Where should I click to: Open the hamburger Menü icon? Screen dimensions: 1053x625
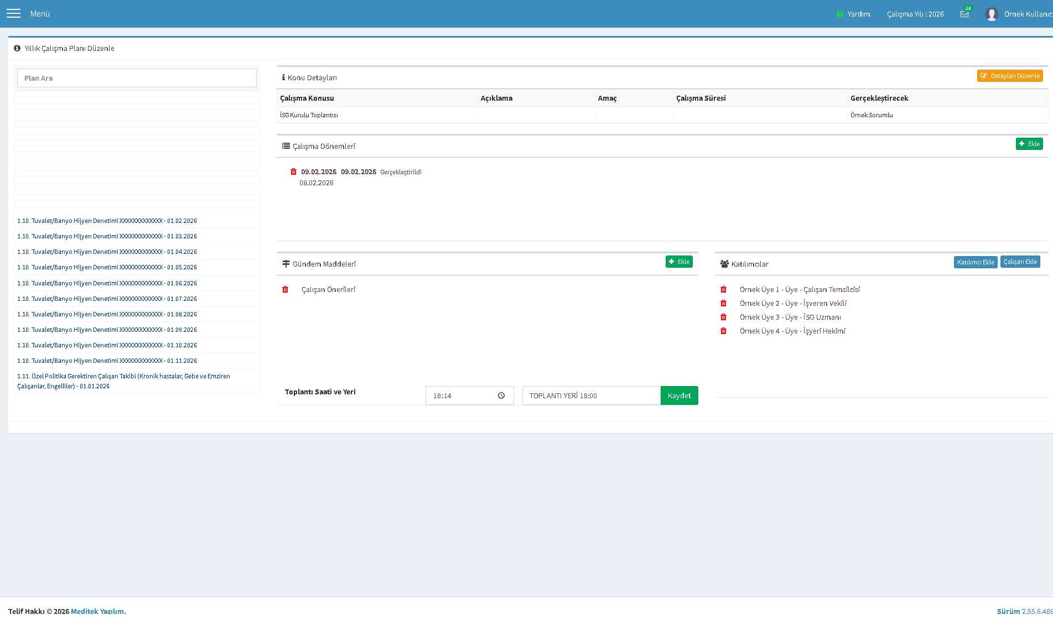13,13
